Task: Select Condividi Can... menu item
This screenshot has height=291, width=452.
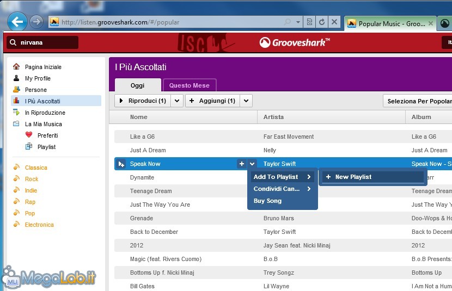Action: click(x=282, y=189)
